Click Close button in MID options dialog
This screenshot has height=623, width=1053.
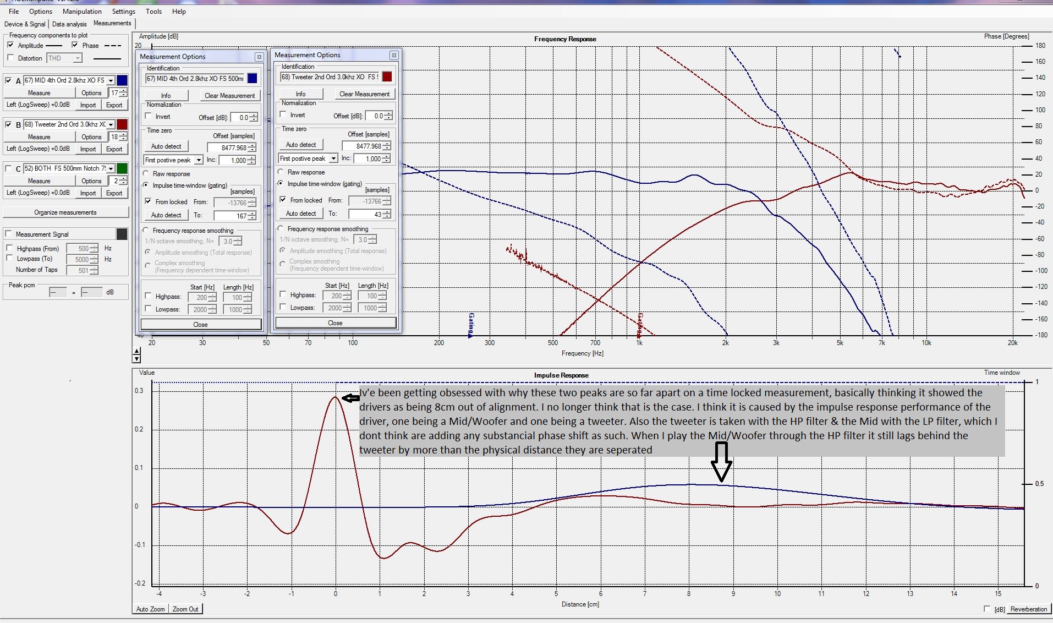(x=200, y=325)
